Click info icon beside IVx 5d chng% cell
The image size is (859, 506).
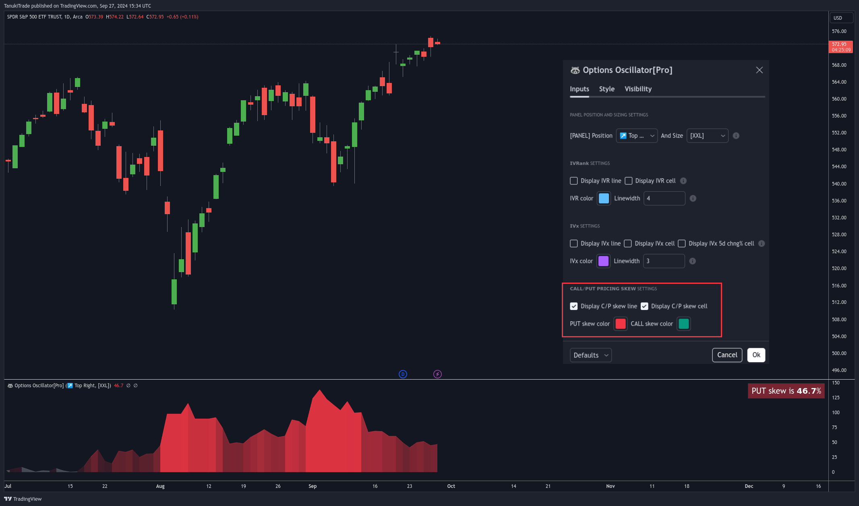[762, 244]
